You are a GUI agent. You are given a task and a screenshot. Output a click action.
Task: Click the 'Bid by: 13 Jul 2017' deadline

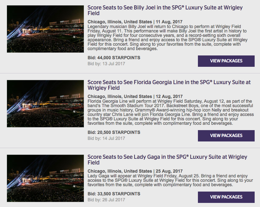(106, 64)
